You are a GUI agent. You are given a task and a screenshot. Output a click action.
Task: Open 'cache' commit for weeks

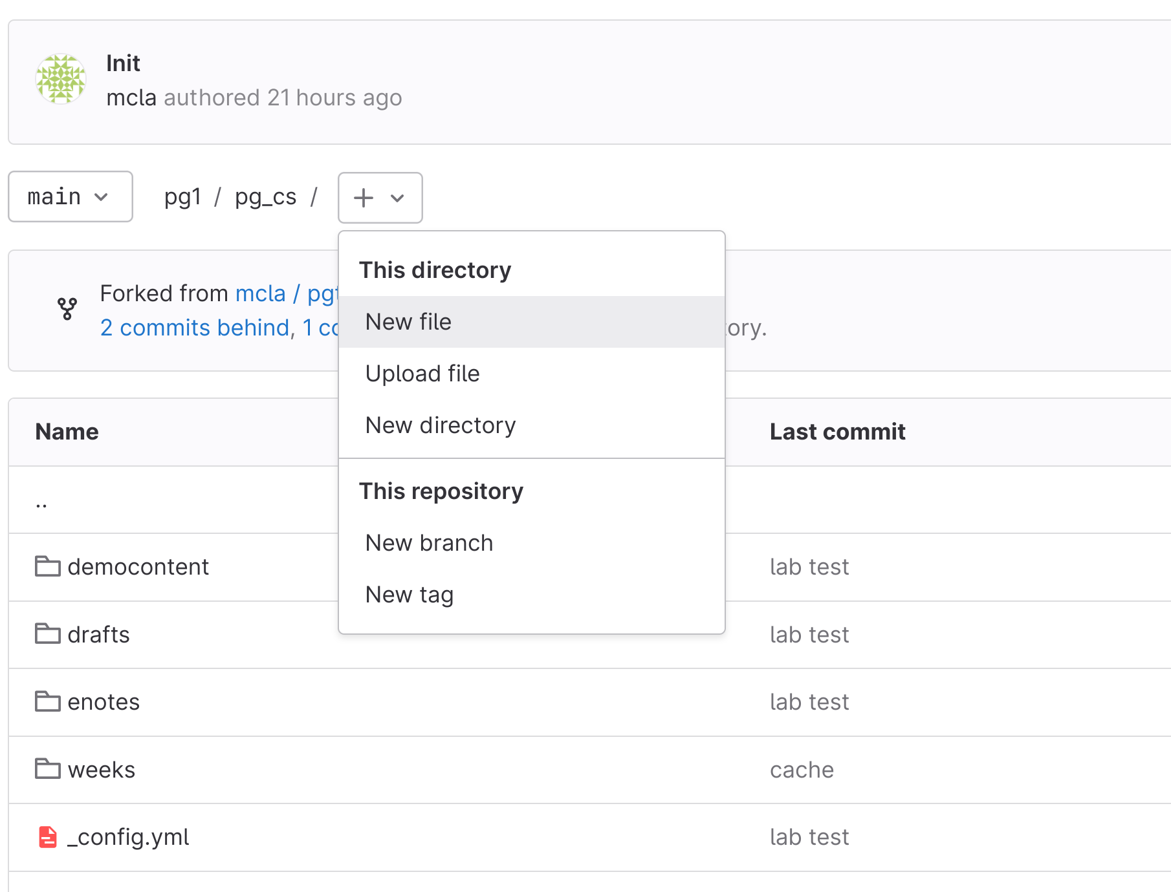click(x=802, y=770)
